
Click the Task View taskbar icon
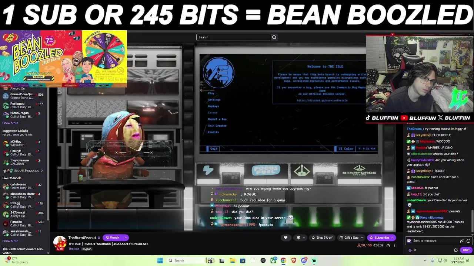221,260
